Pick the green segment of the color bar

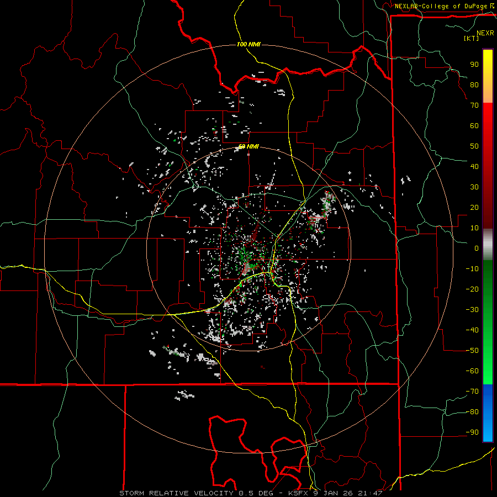click(488, 322)
